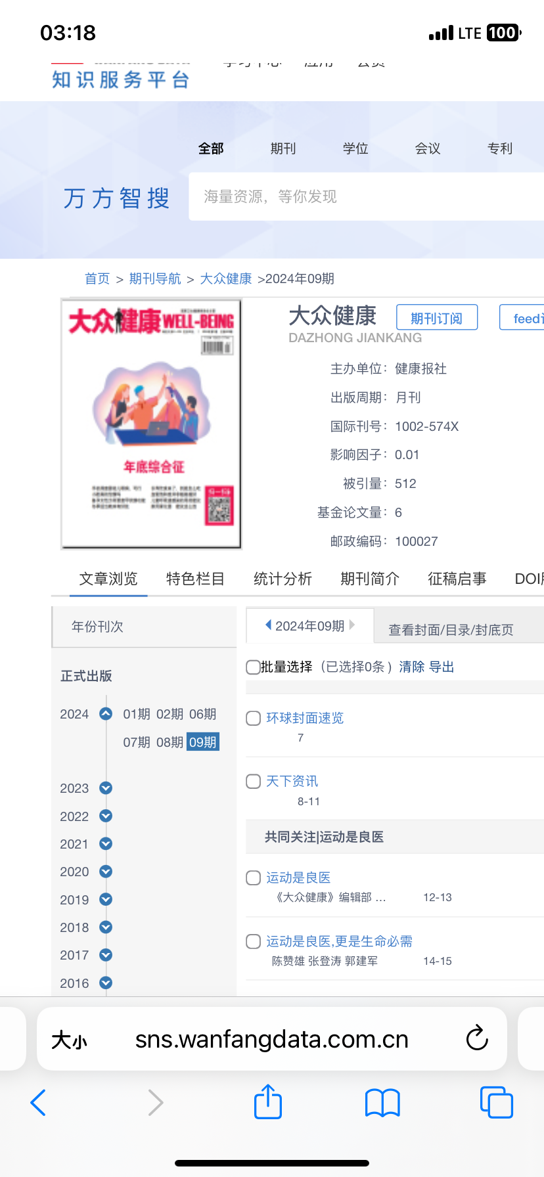Click the 期刊导航 breadcrumb link
Screen dimensions: 544x1177
[x=155, y=278]
